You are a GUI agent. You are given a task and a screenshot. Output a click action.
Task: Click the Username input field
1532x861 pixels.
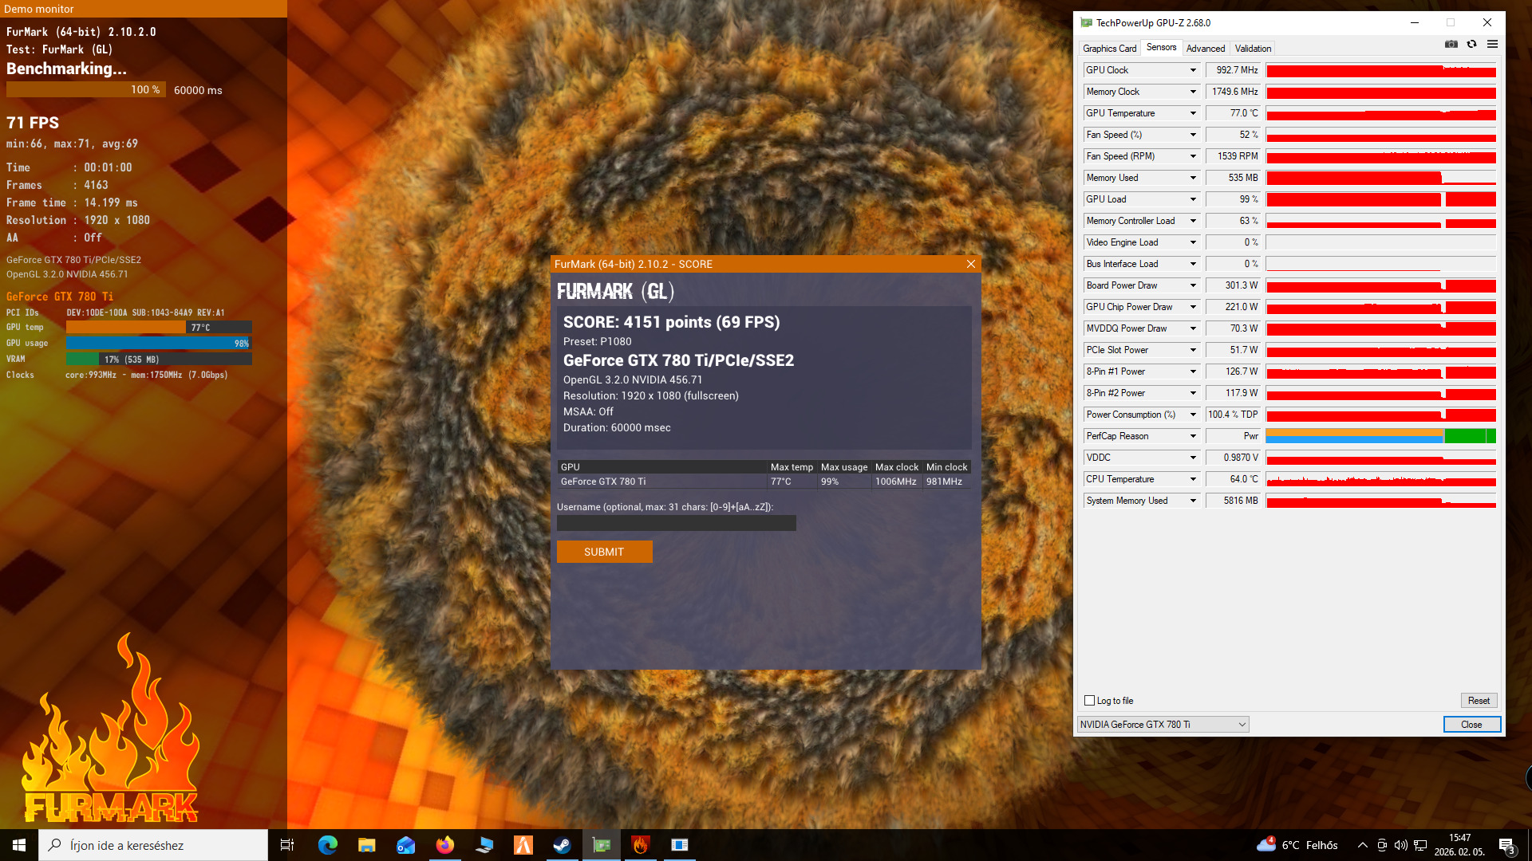pos(676,523)
